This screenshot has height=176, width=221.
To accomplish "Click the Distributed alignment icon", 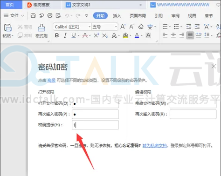I will point(199,35).
